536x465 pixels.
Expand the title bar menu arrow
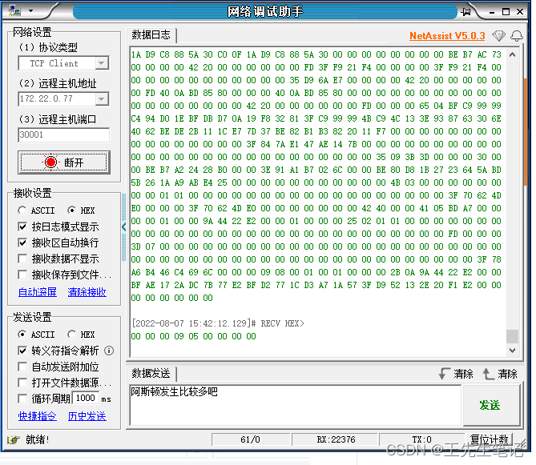click(x=31, y=11)
